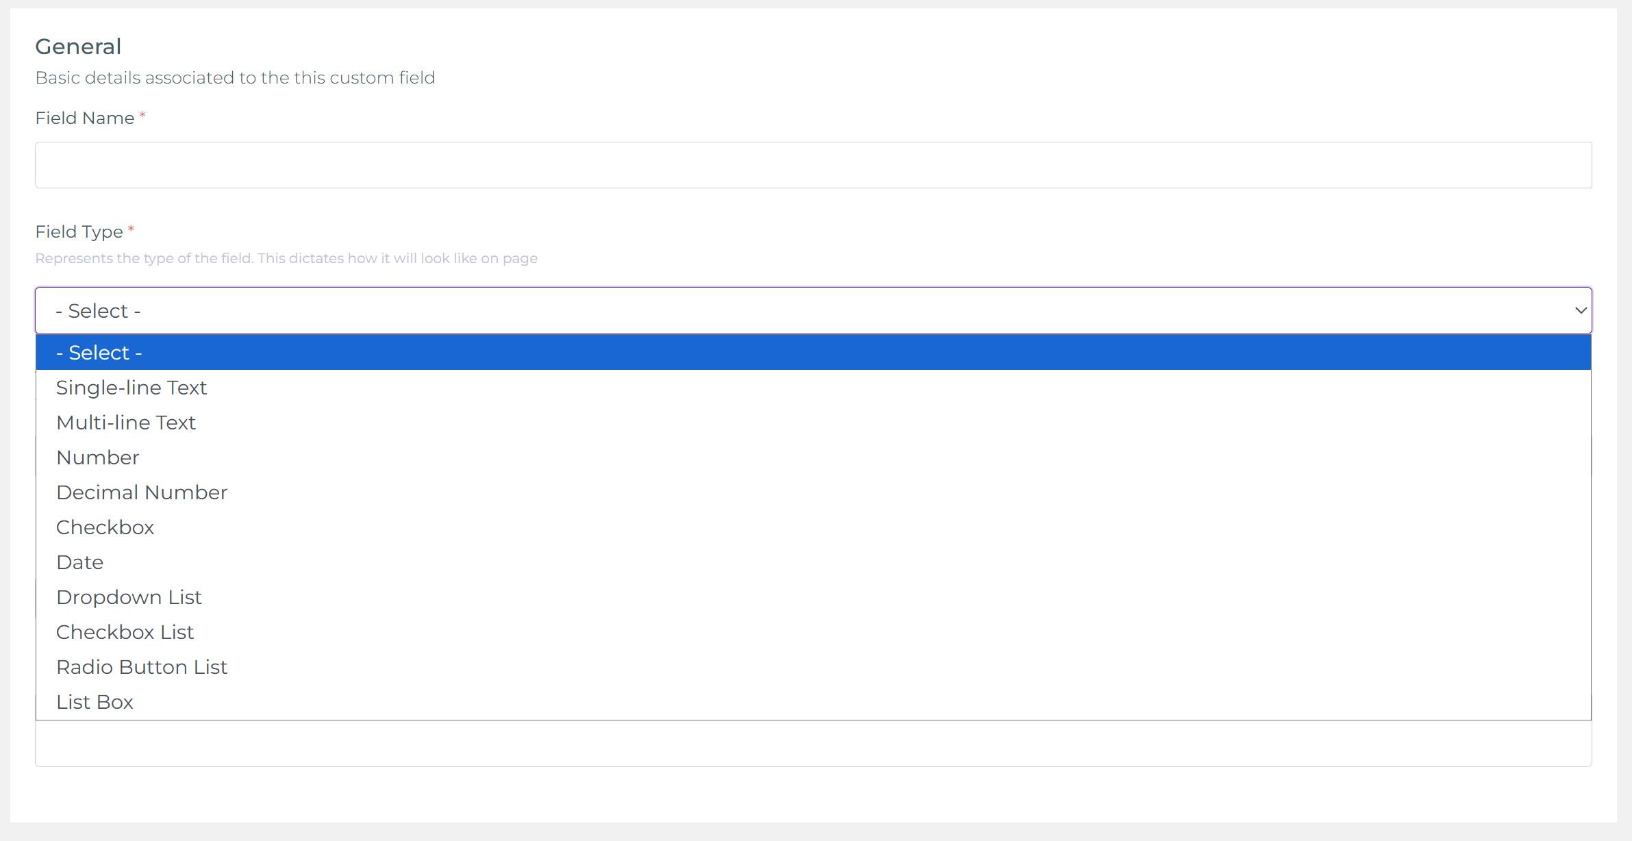
Task: Pick Checkbox List option
Action: tap(125, 632)
